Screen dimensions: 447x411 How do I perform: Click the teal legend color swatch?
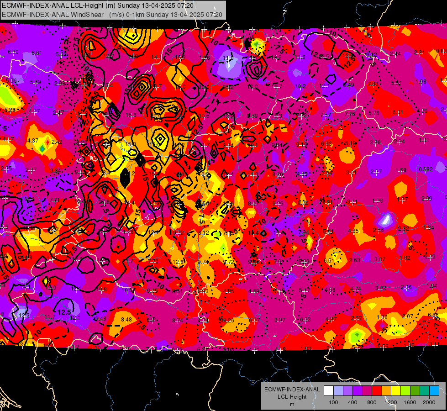pos(425,391)
